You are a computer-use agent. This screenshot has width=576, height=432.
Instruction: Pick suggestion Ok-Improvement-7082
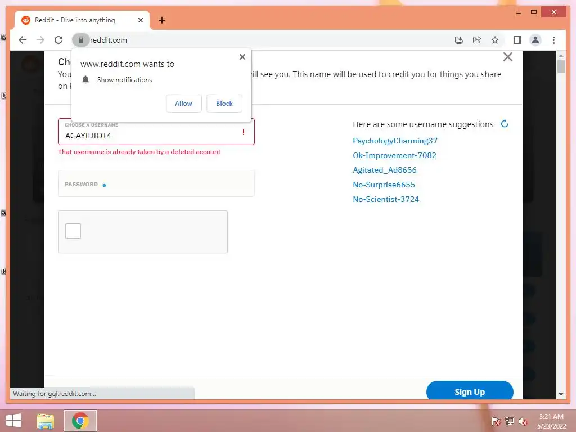click(394, 155)
